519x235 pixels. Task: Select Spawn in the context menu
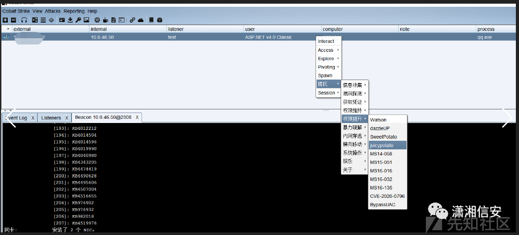(x=329, y=75)
